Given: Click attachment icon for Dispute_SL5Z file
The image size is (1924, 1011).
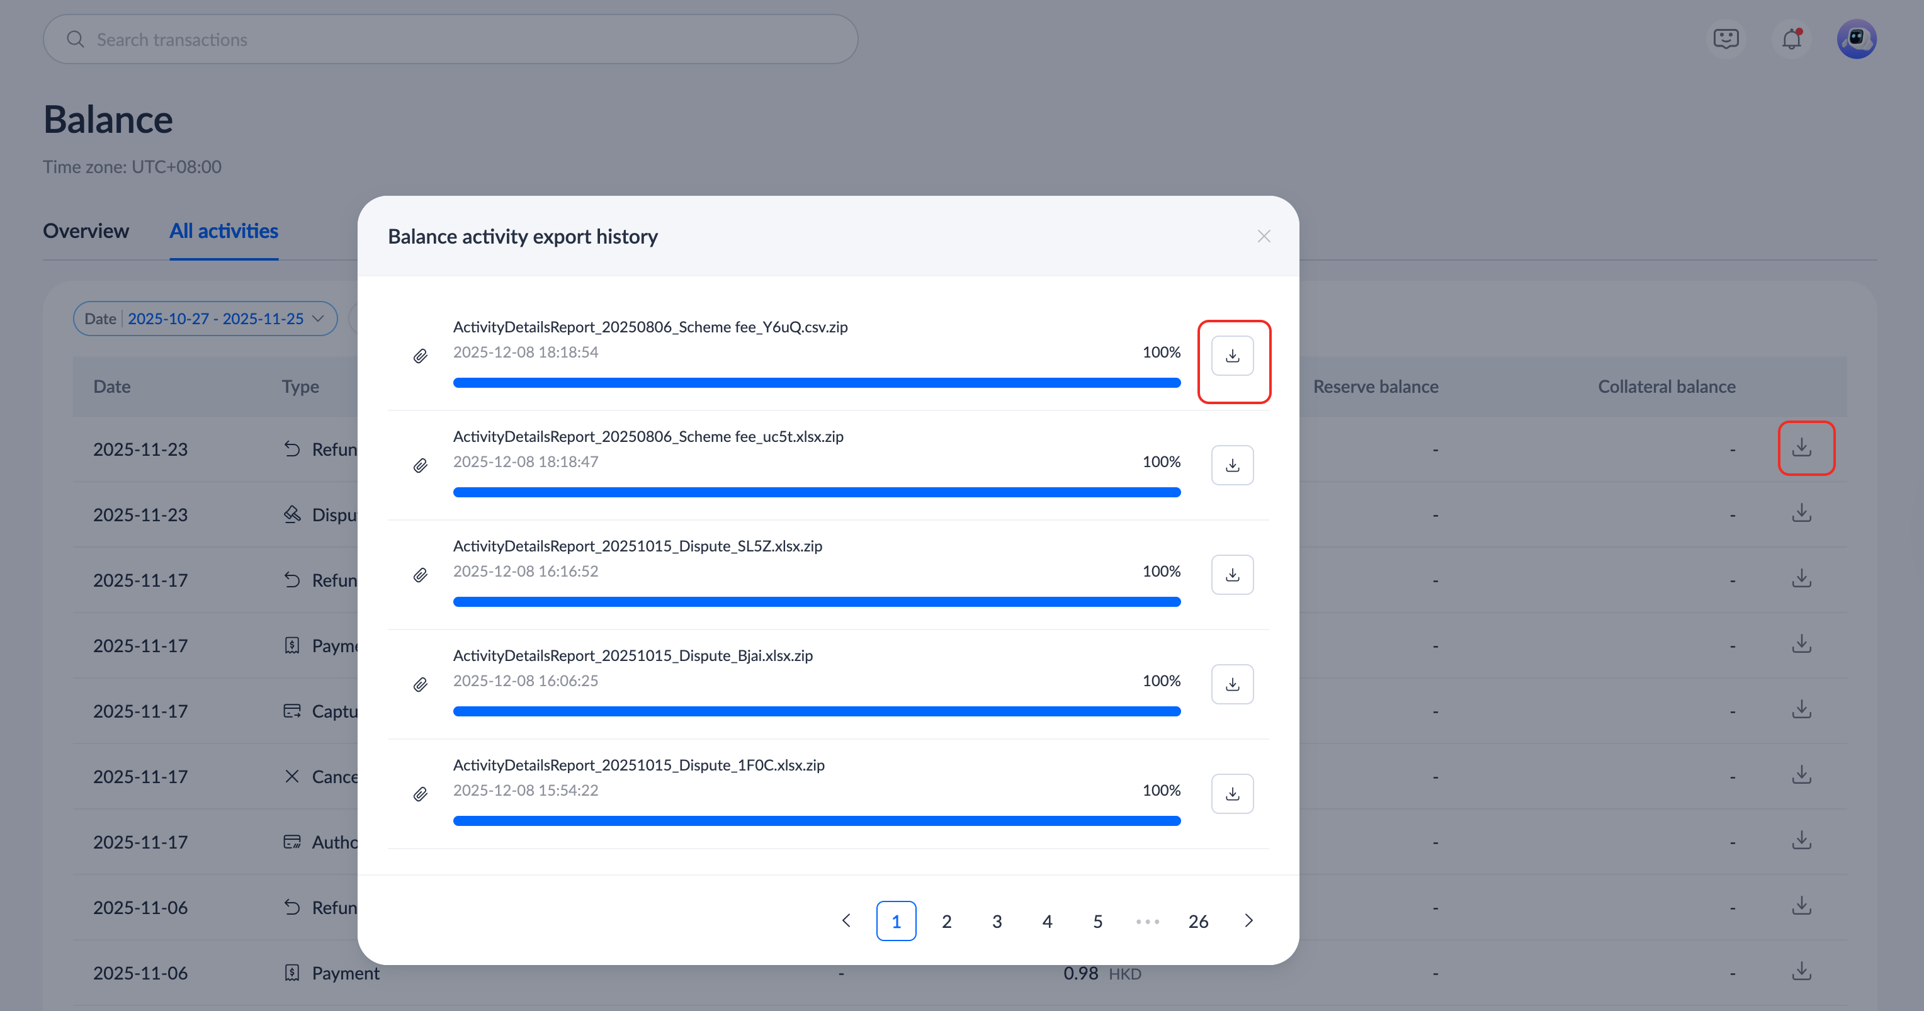Looking at the screenshot, I should 421,575.
